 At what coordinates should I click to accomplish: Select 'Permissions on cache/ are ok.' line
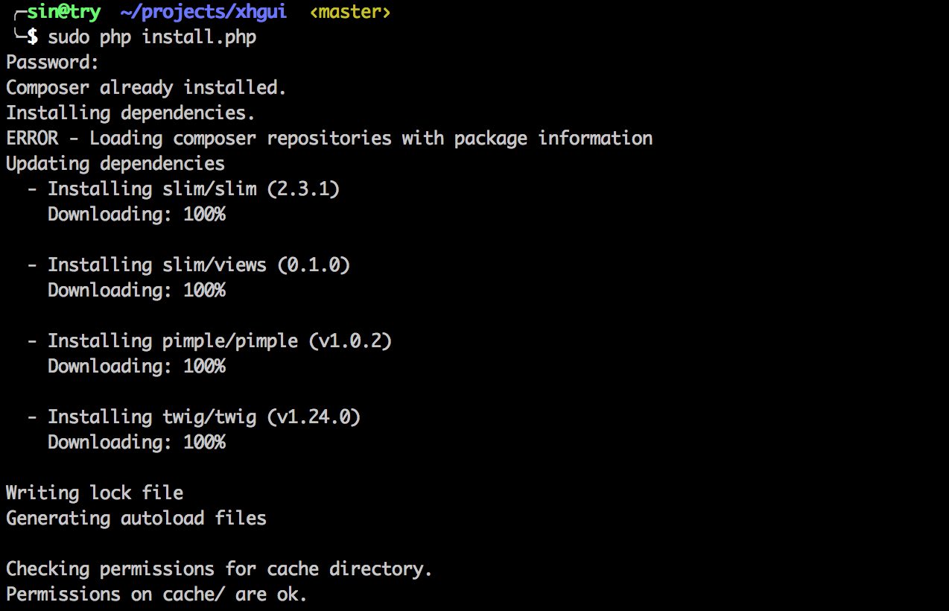coord(156,595)
